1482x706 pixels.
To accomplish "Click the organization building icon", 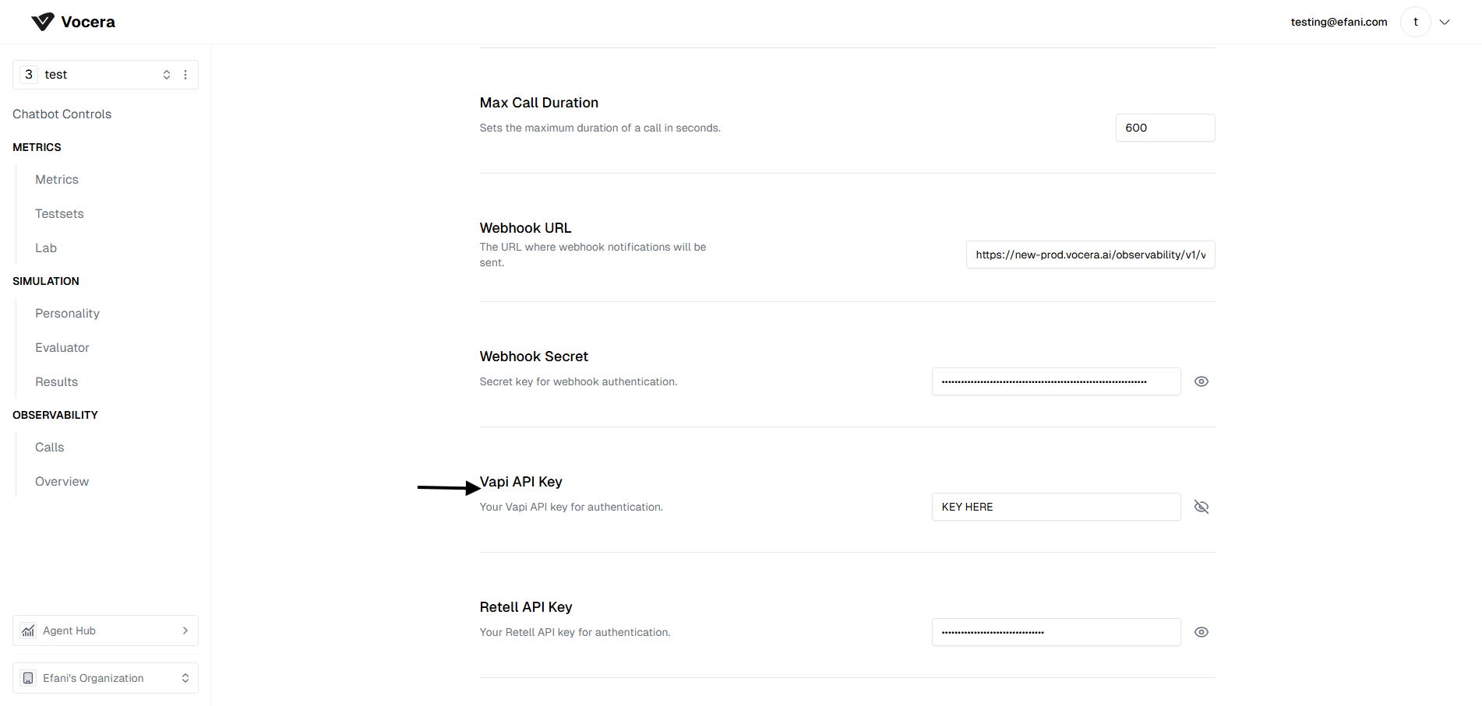I will 28,678.
